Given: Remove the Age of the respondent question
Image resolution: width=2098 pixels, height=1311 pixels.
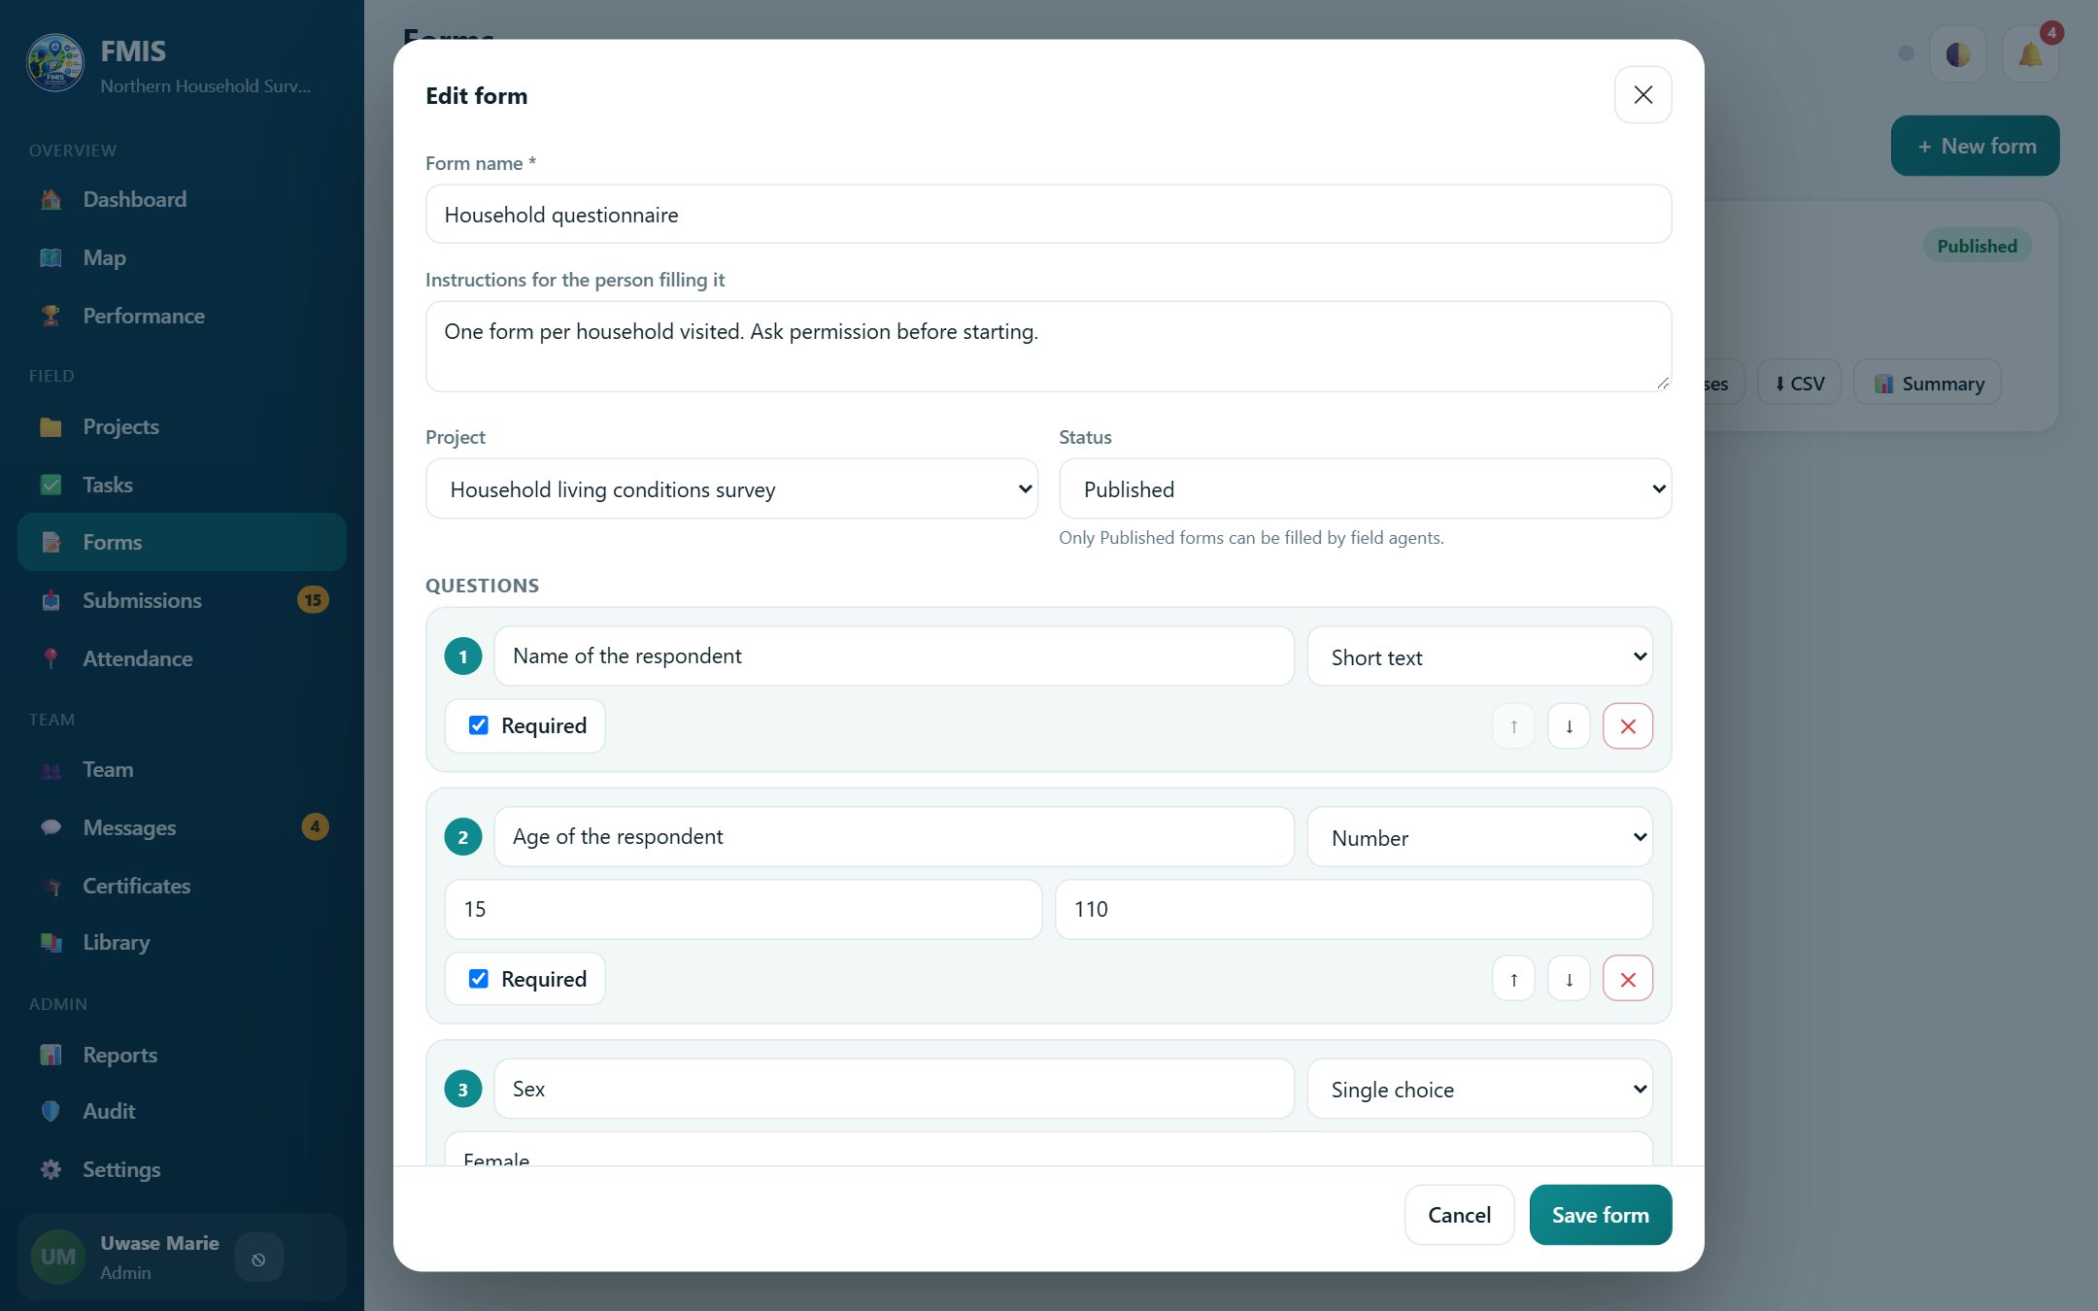Looking at the screenshot, I should tap(1628, 979).
